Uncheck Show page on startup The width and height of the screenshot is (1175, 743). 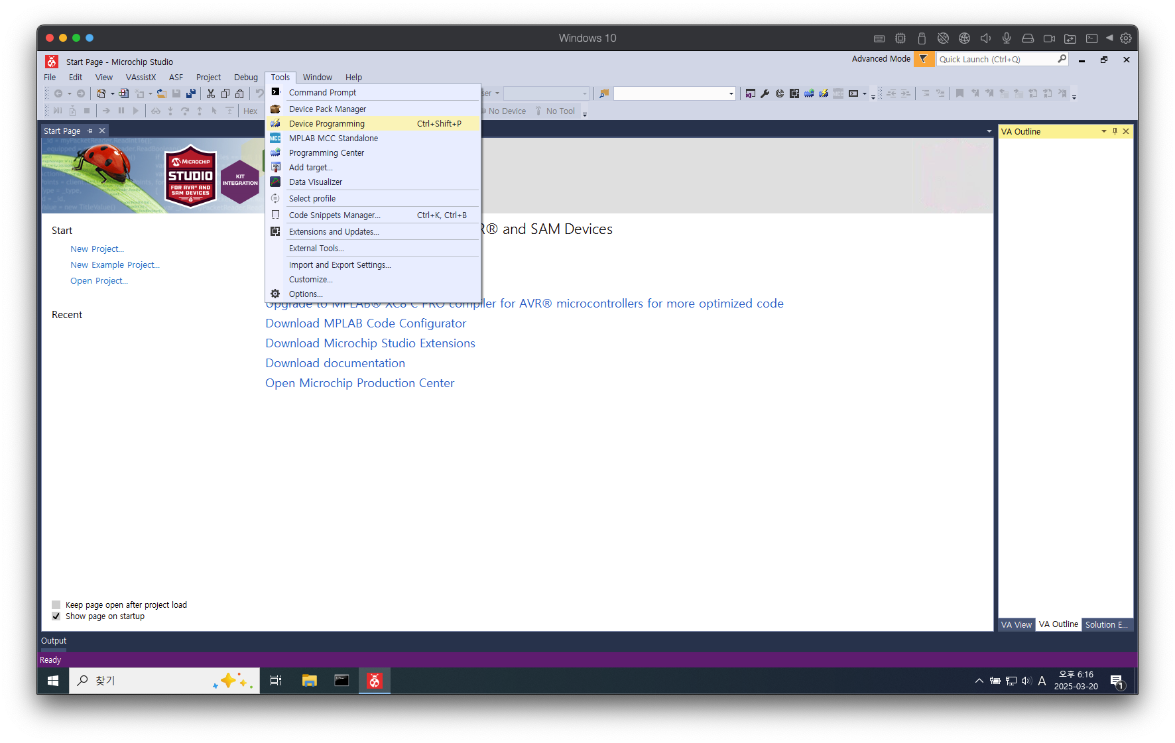(x=56, y=616)
